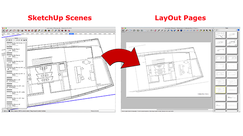Screen dimensions: 243x136
Task: Pick the Rectangle shapes tool in SketchUp
Action: (x=18, y=31)
